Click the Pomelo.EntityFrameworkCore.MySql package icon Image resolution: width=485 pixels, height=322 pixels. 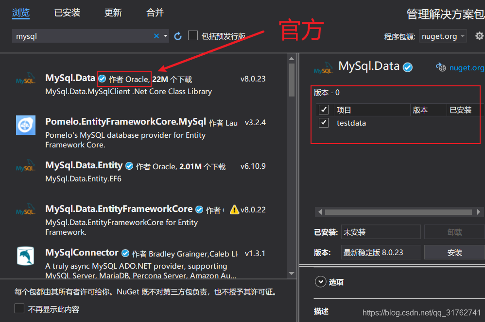(x=26, y=125)
